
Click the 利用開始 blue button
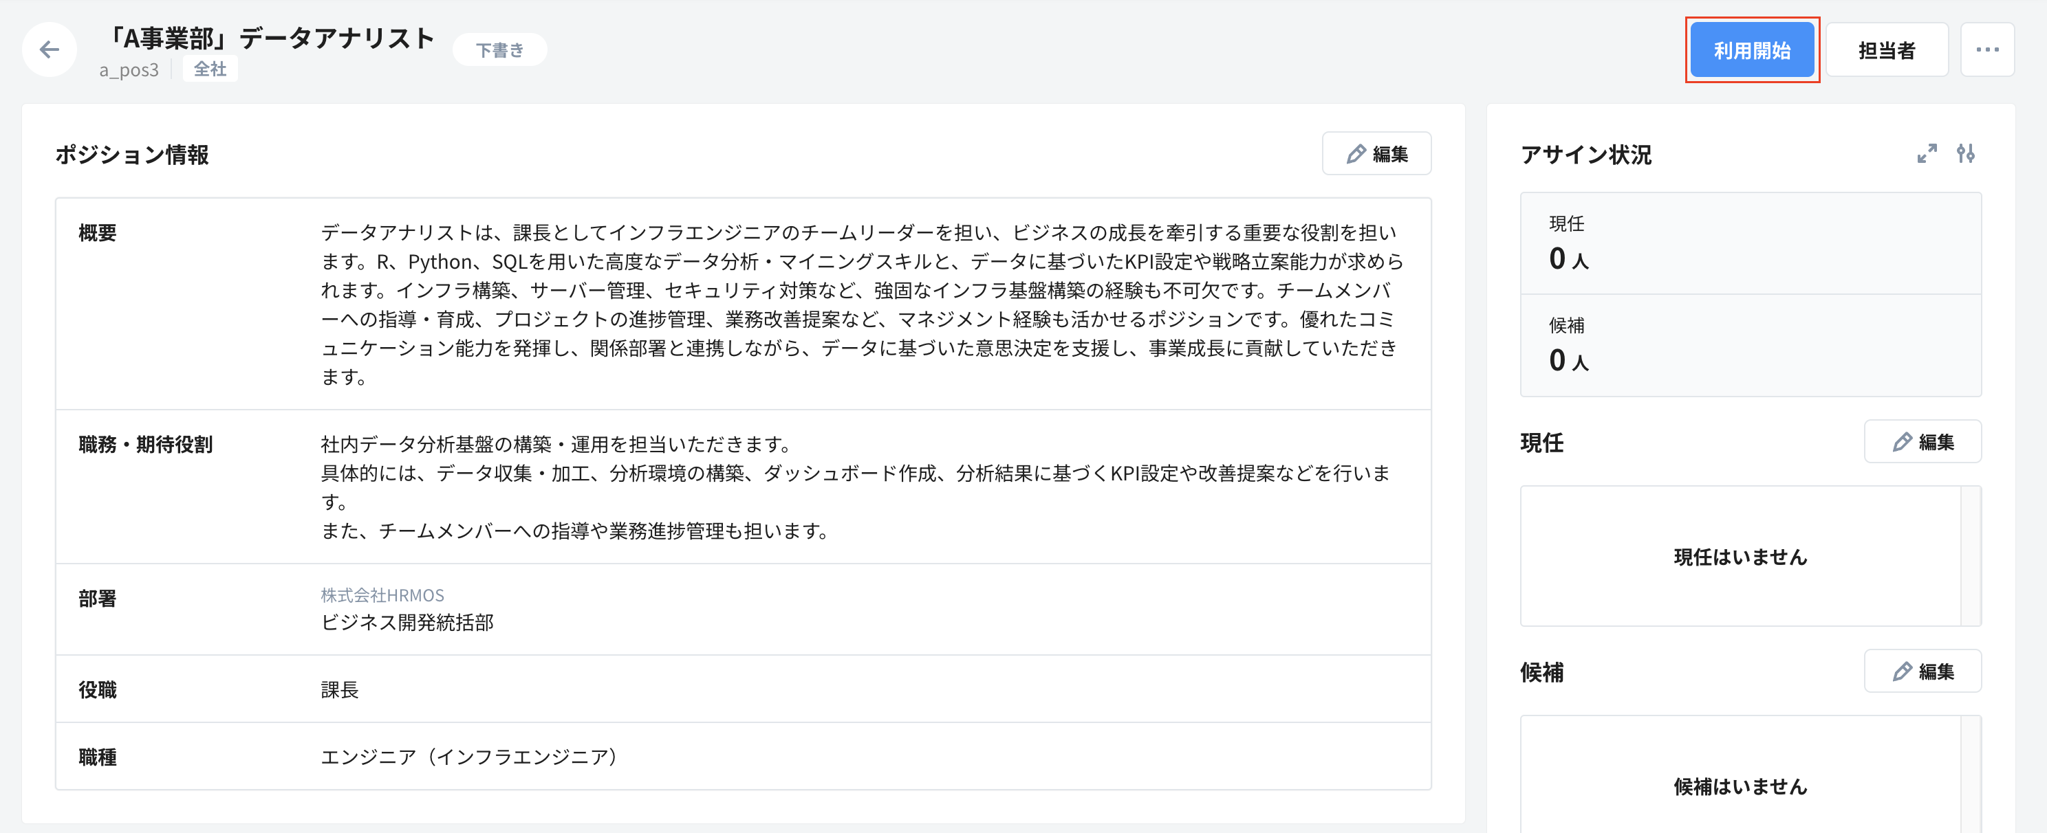(1752, 49)
